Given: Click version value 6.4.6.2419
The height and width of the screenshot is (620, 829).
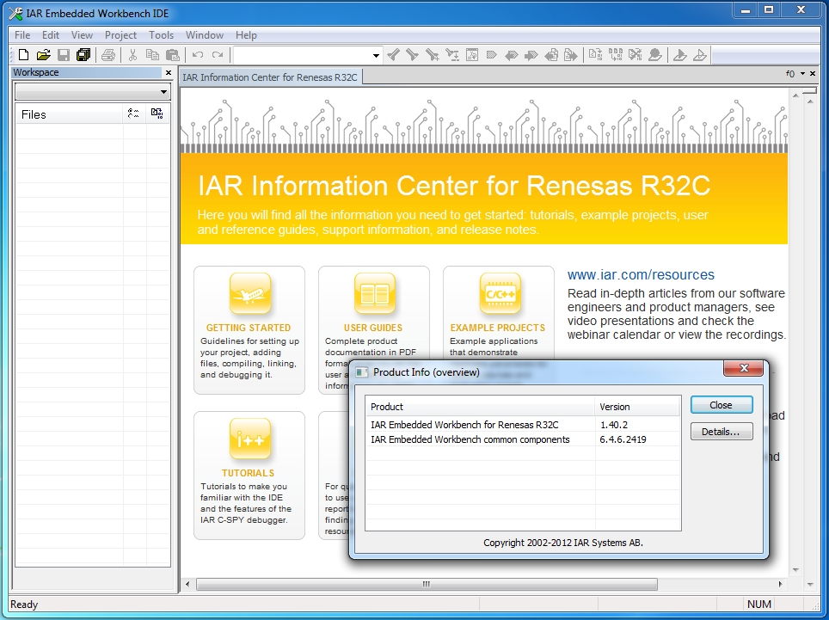Looking at the screenshot, I should tap(623, 439).
